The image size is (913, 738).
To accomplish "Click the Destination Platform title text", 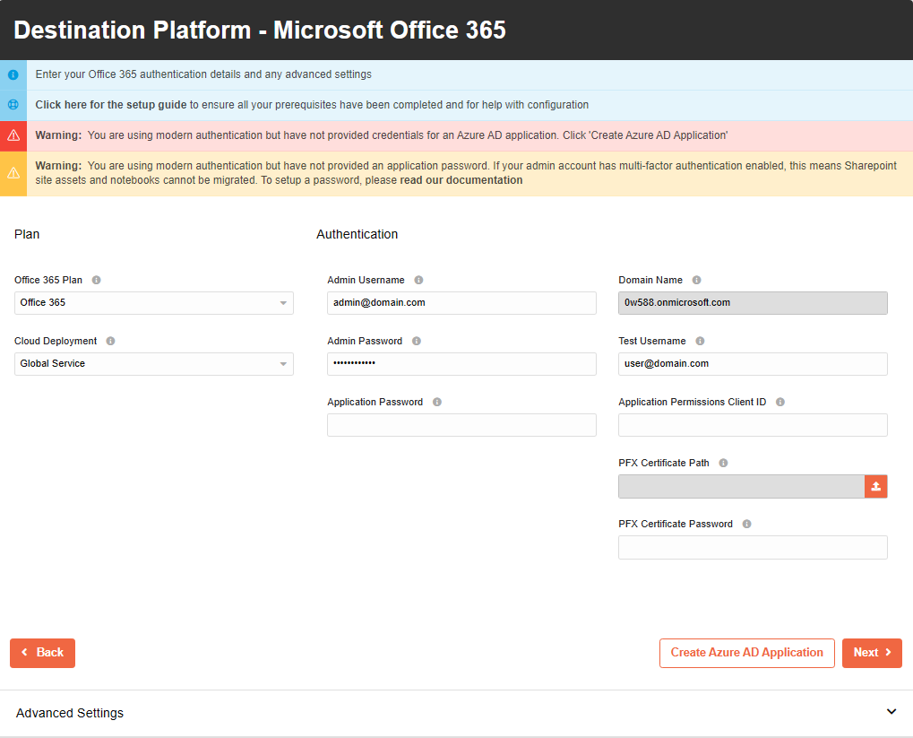I will [x=260, y=30].
